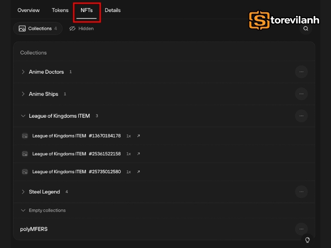Select the NFTs tab
331x248 pixels.
coord(86,10)
